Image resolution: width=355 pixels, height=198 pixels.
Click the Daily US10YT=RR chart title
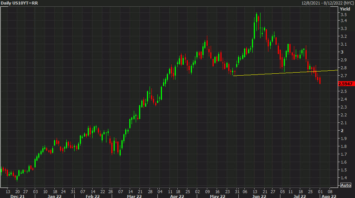19,3
